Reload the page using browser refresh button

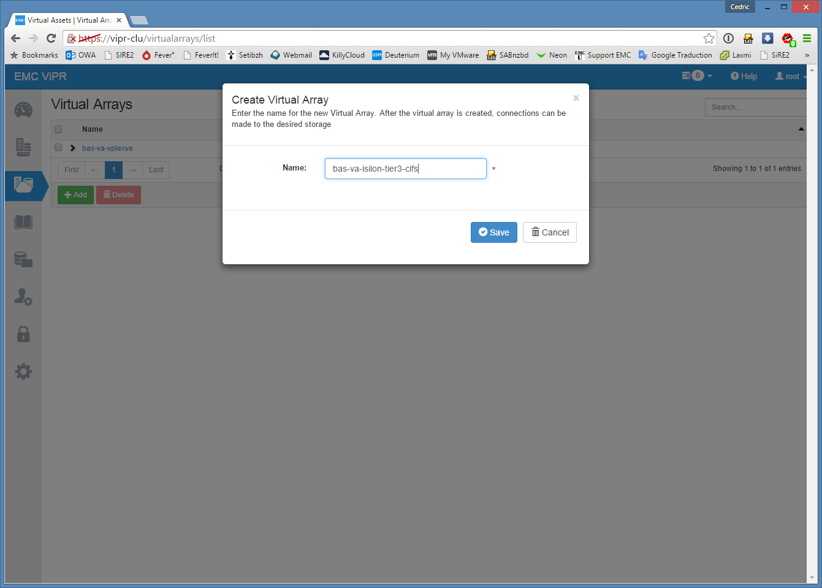(x=51, y=39)
